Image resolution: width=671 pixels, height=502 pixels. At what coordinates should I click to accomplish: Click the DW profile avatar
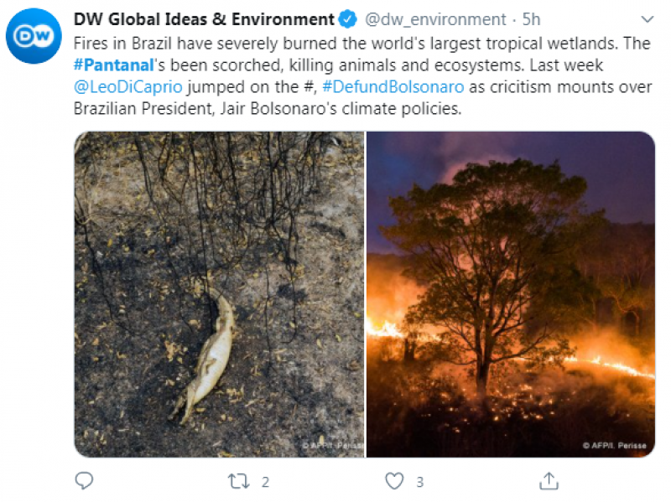point(34,36)
